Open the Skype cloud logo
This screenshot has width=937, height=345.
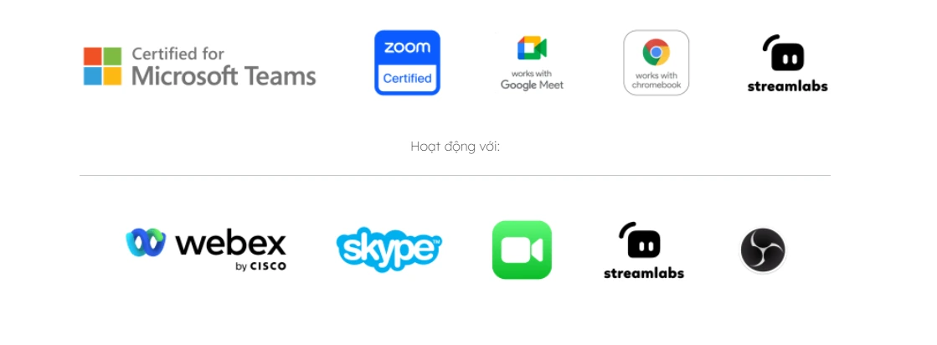click(x=389, y=250)
